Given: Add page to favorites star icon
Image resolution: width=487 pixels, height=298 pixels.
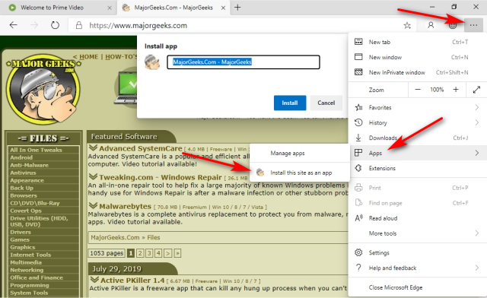Looking at the screenshot, I should point(407,25).
